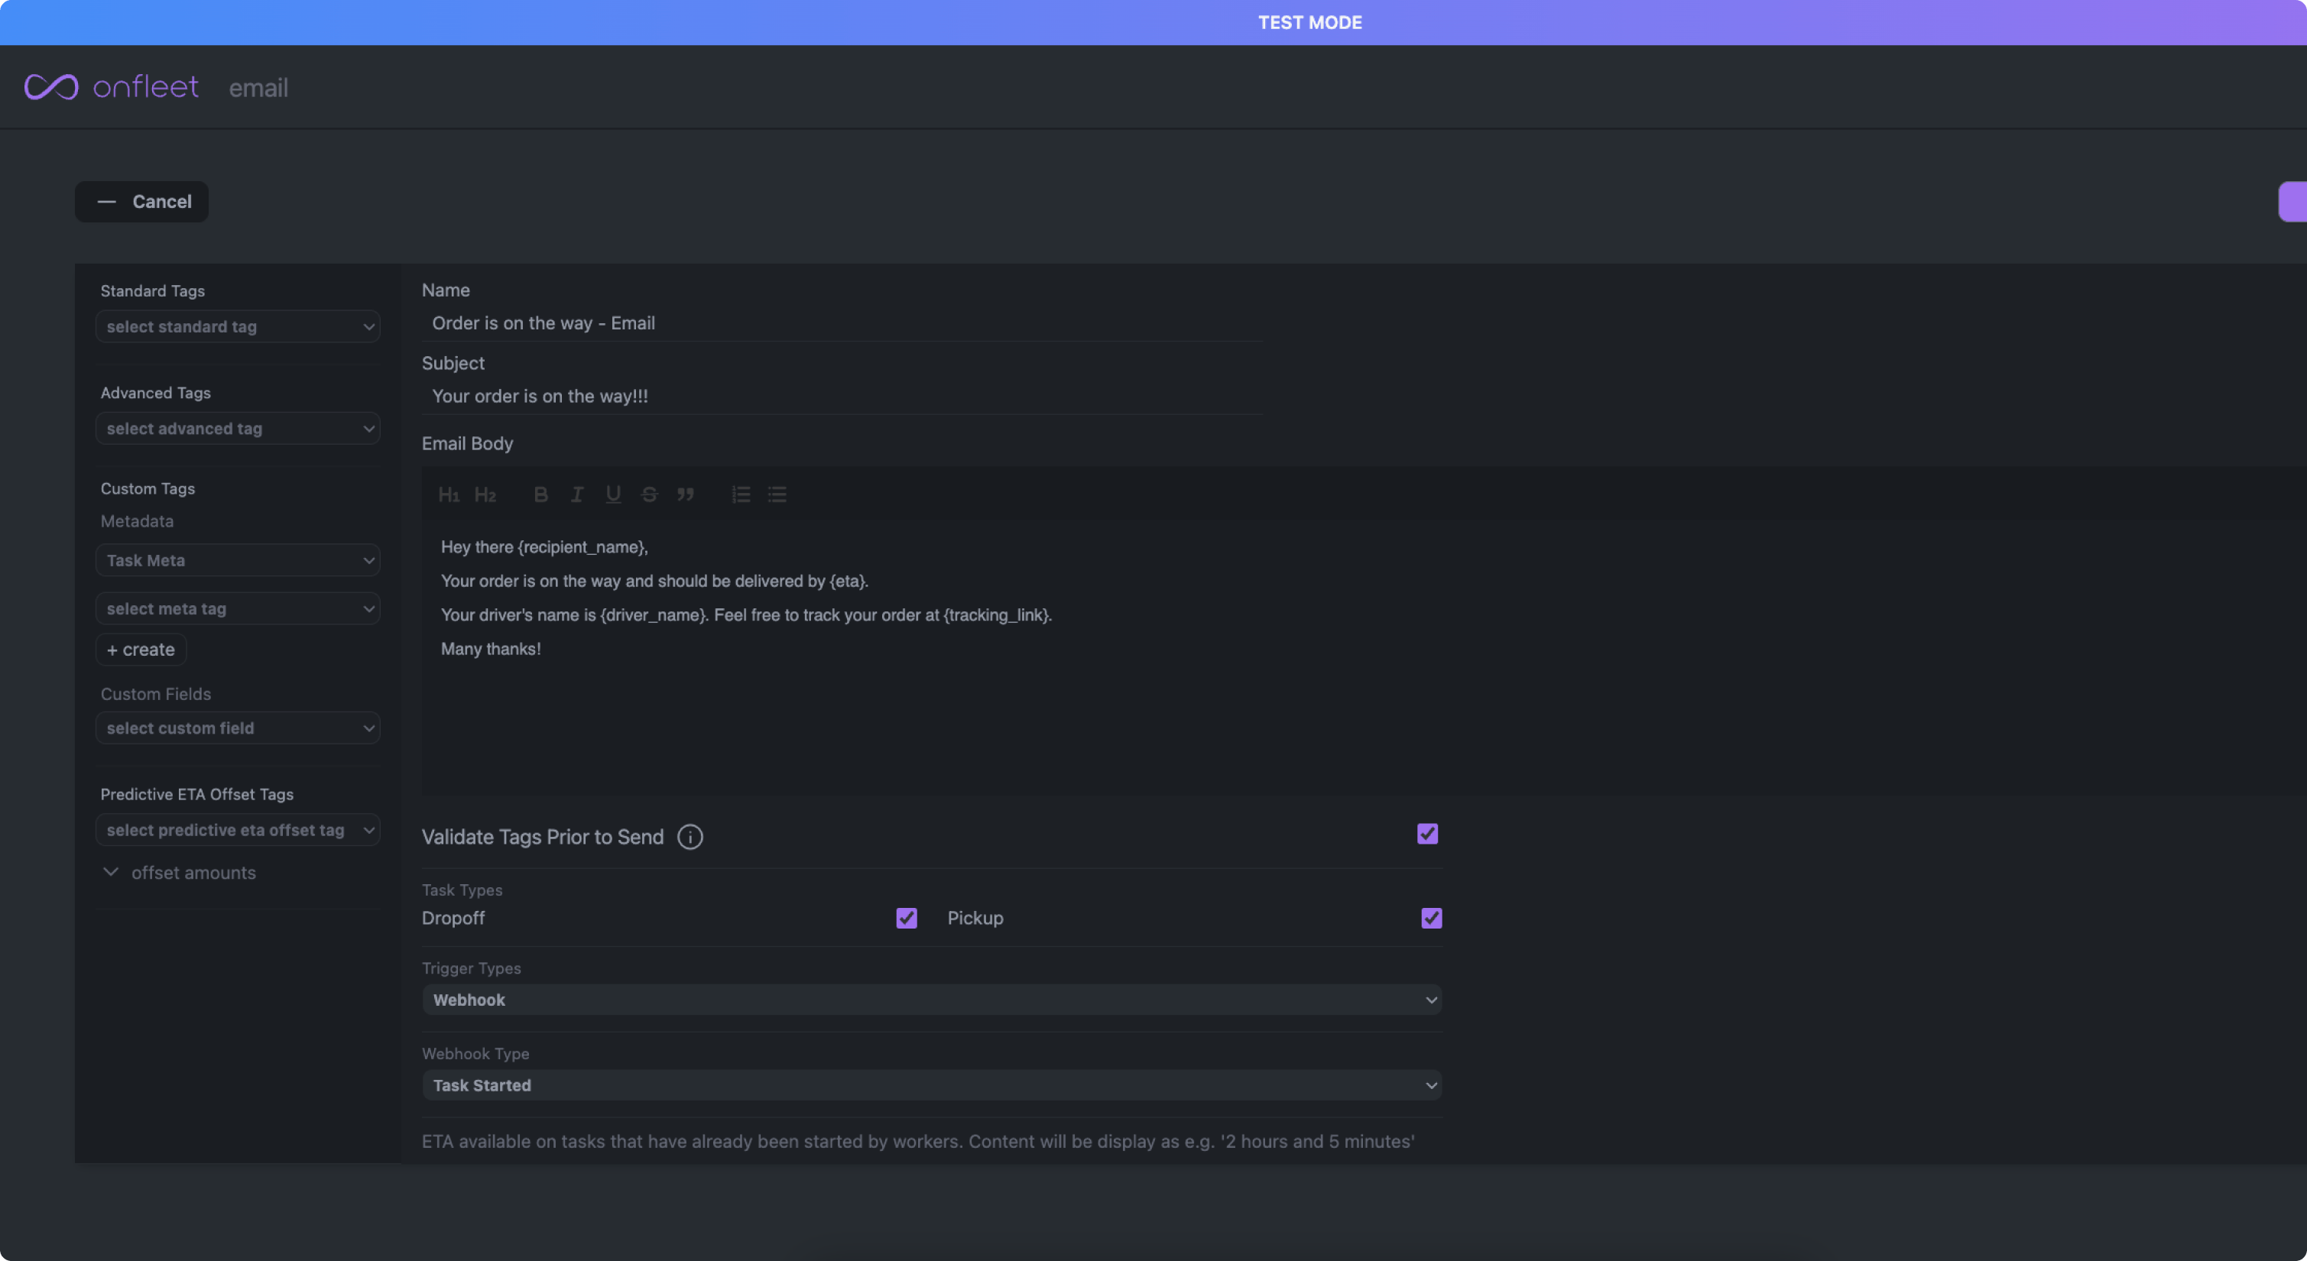The width and height of the screenshot is (2307, 1261).
Task: Change the Task Started webhook type
Action: (931, 1084)
